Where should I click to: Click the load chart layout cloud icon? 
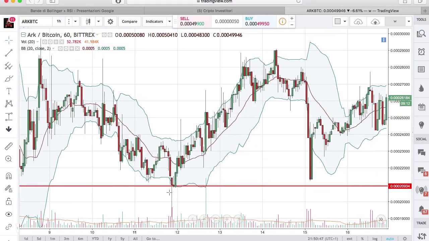[358, 22]
